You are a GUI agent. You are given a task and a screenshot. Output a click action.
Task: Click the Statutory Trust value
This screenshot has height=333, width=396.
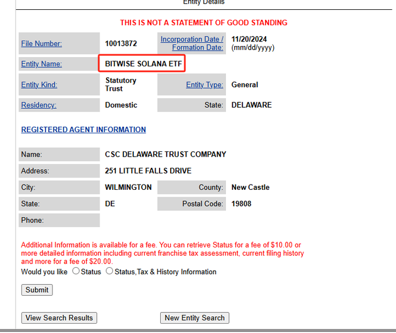[x=121, y=84]
